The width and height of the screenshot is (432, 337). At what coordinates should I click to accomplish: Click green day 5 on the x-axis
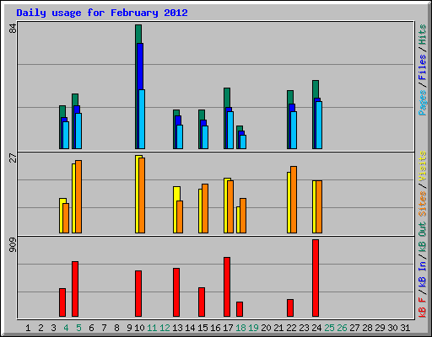[78, 328]
